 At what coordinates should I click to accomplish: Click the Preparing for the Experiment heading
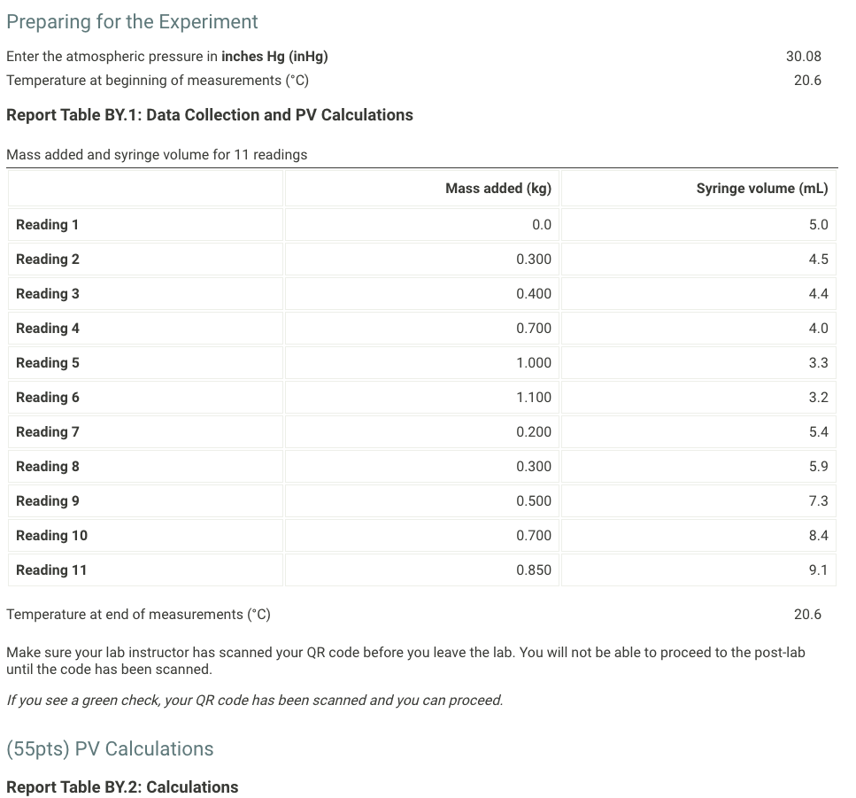pyautogui.click(x=133, y=21)
